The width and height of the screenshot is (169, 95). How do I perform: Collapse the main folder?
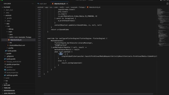(7, 32)
